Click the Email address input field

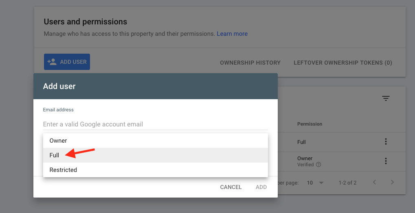point(155,124)
